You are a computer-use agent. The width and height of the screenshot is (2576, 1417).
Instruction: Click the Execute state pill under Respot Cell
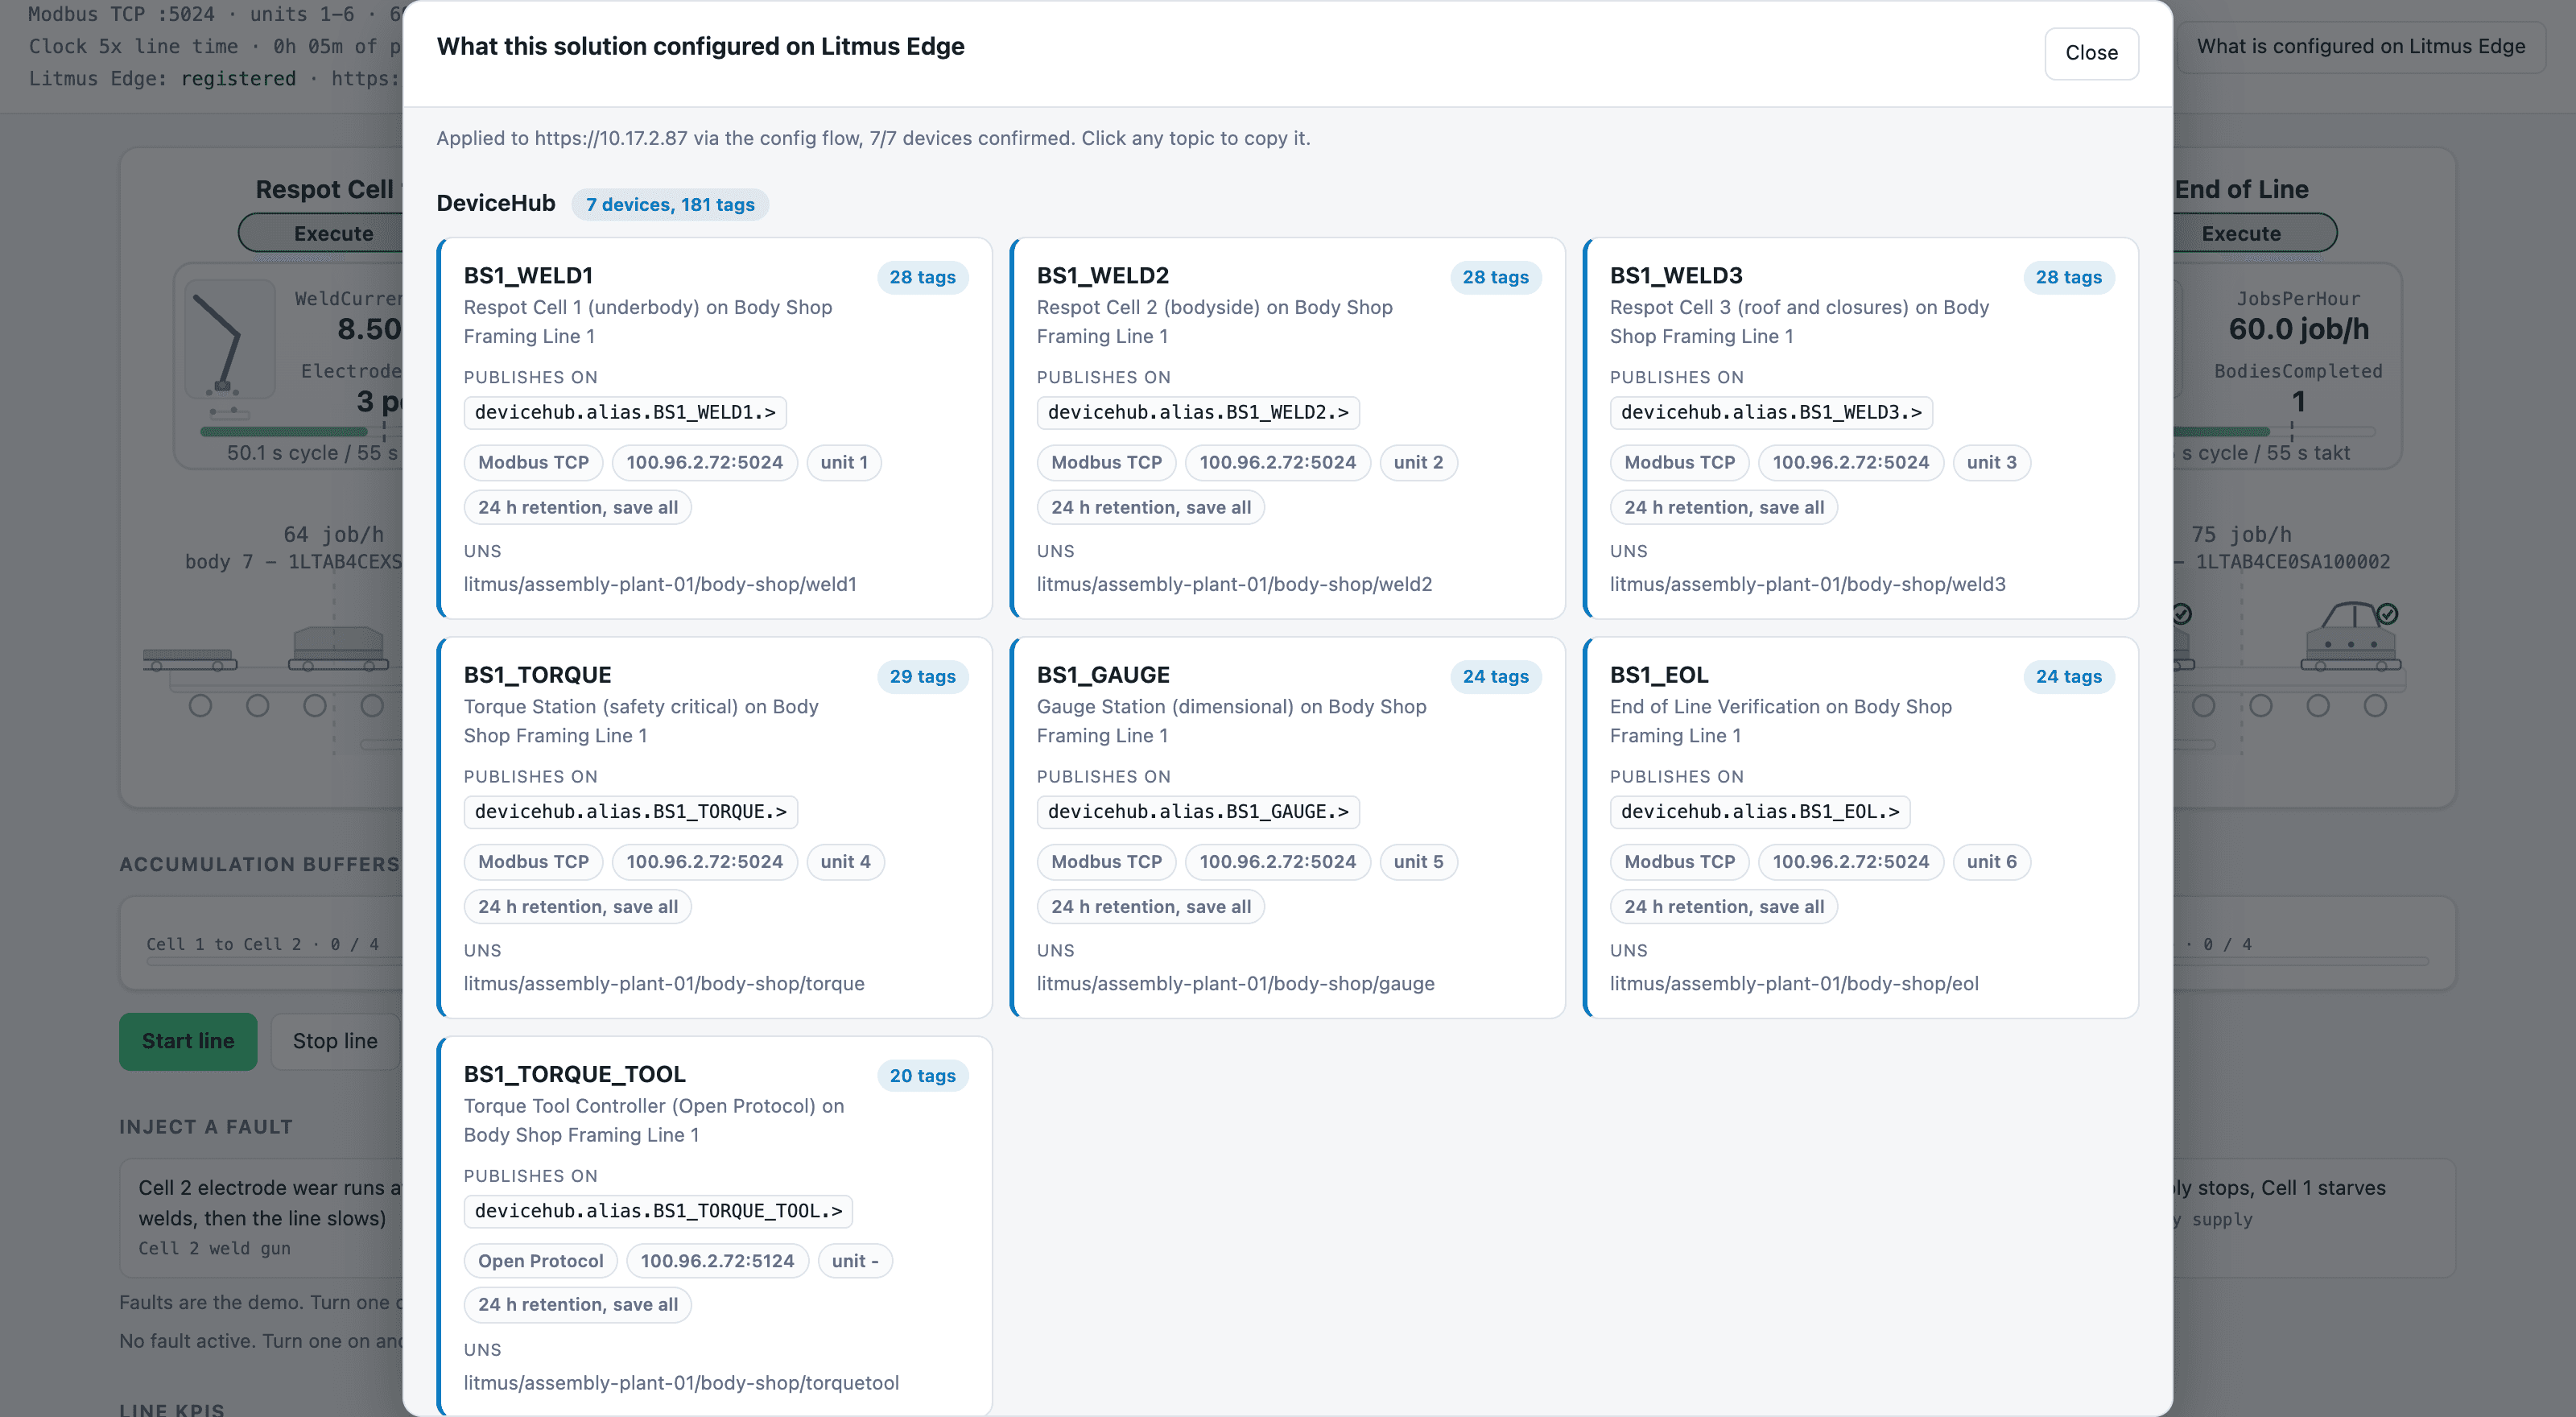click(x=321, y=233)
